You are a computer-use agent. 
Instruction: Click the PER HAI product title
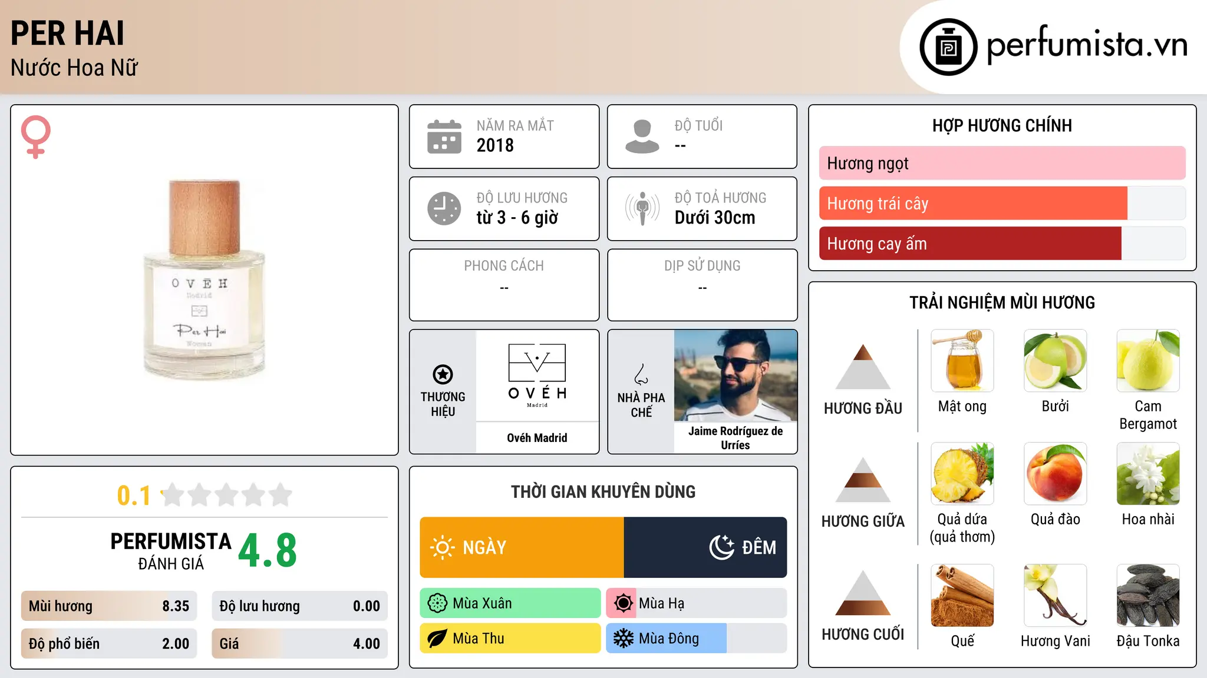point(68,34)
